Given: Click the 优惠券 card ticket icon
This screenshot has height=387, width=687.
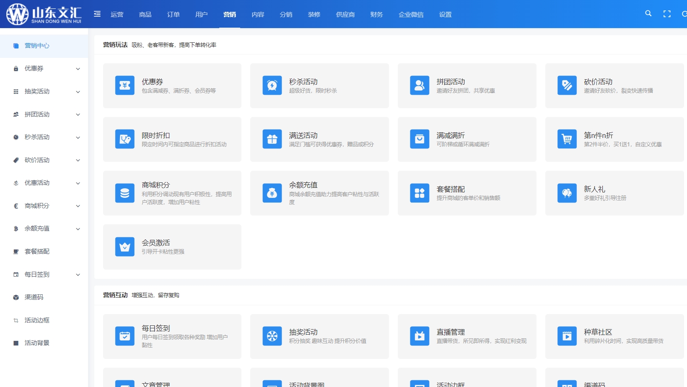Looking at the screenshot, I should click(125, 86).
